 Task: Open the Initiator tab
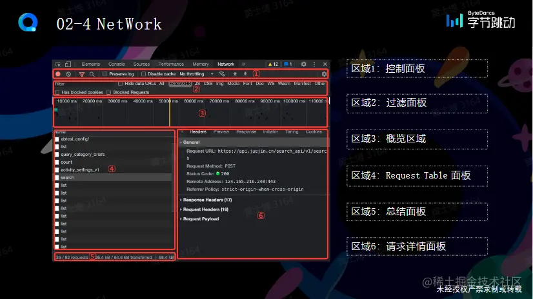(x=270, y=131)
